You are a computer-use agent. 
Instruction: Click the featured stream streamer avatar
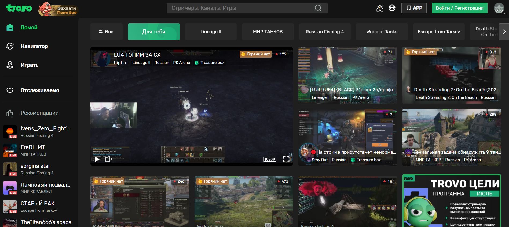tap(102, 58)
